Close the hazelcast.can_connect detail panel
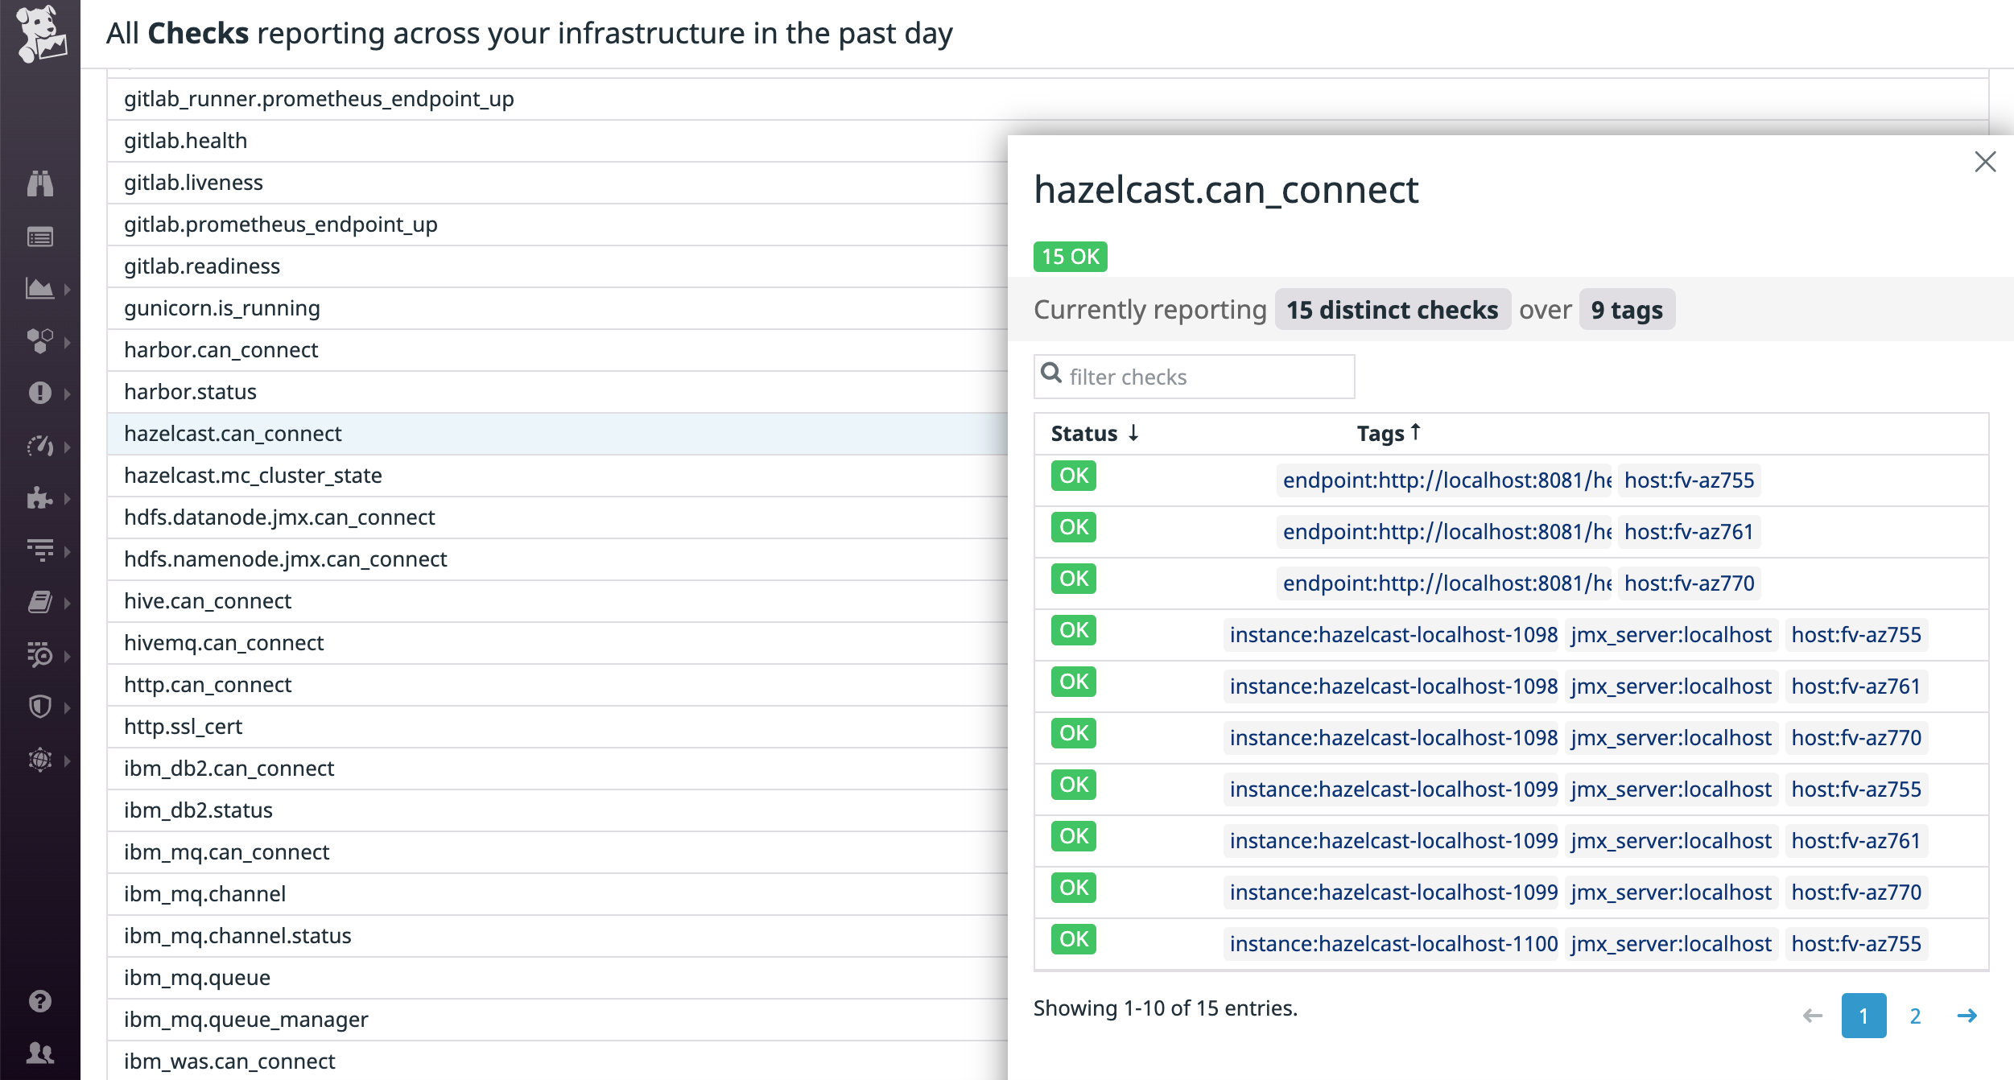Image resolution: width=2014 pixels, height=1080 pixels. (1987, 162)
